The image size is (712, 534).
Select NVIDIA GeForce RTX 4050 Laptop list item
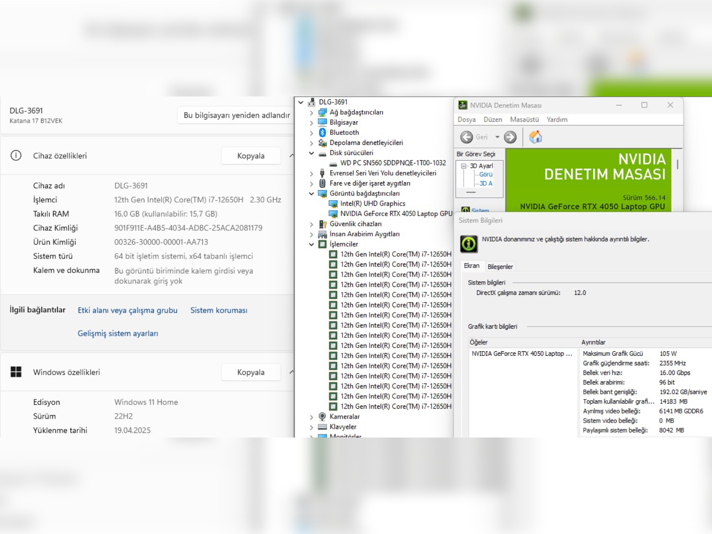[x=522, y=354]
